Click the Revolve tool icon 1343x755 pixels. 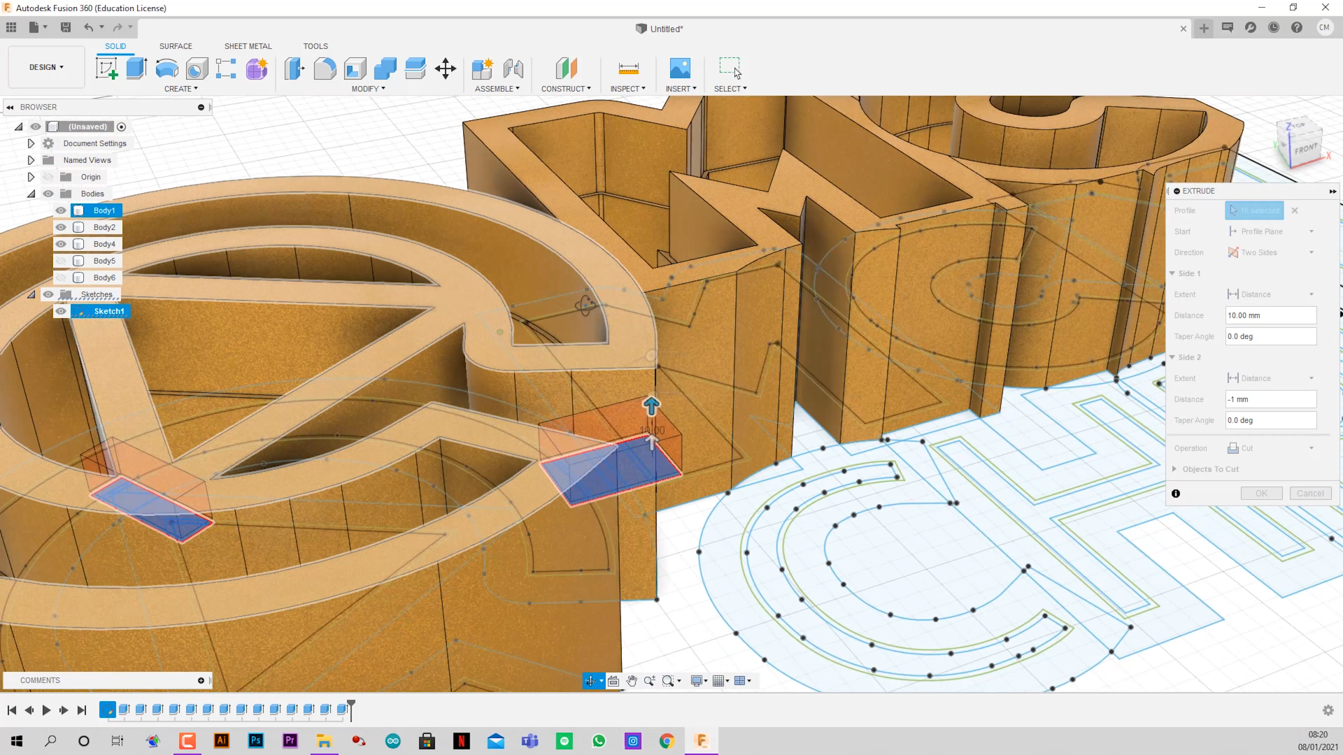point(166,69)
